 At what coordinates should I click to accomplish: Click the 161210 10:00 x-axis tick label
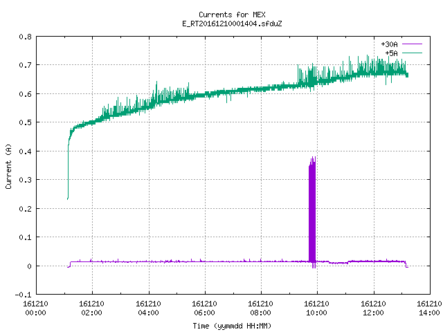pyautogui.click(x=317, y=308)
